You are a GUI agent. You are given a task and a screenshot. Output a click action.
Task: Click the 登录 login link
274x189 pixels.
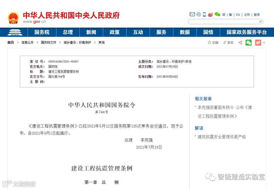click(257, 15)
